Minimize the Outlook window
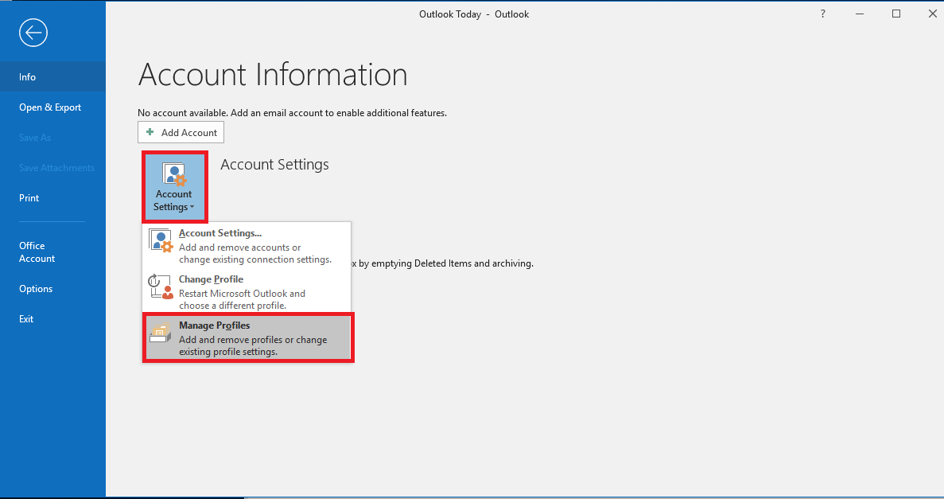This screenshot has height=499, width=944. (860, 14)
